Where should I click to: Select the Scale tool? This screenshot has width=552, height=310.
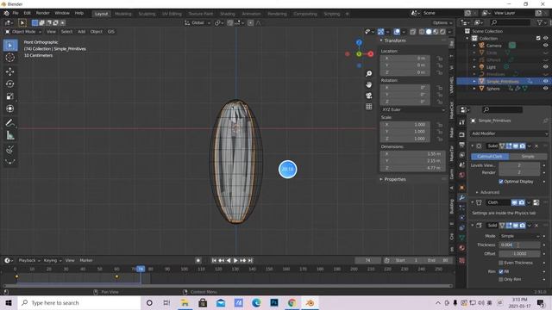(10, 96)
